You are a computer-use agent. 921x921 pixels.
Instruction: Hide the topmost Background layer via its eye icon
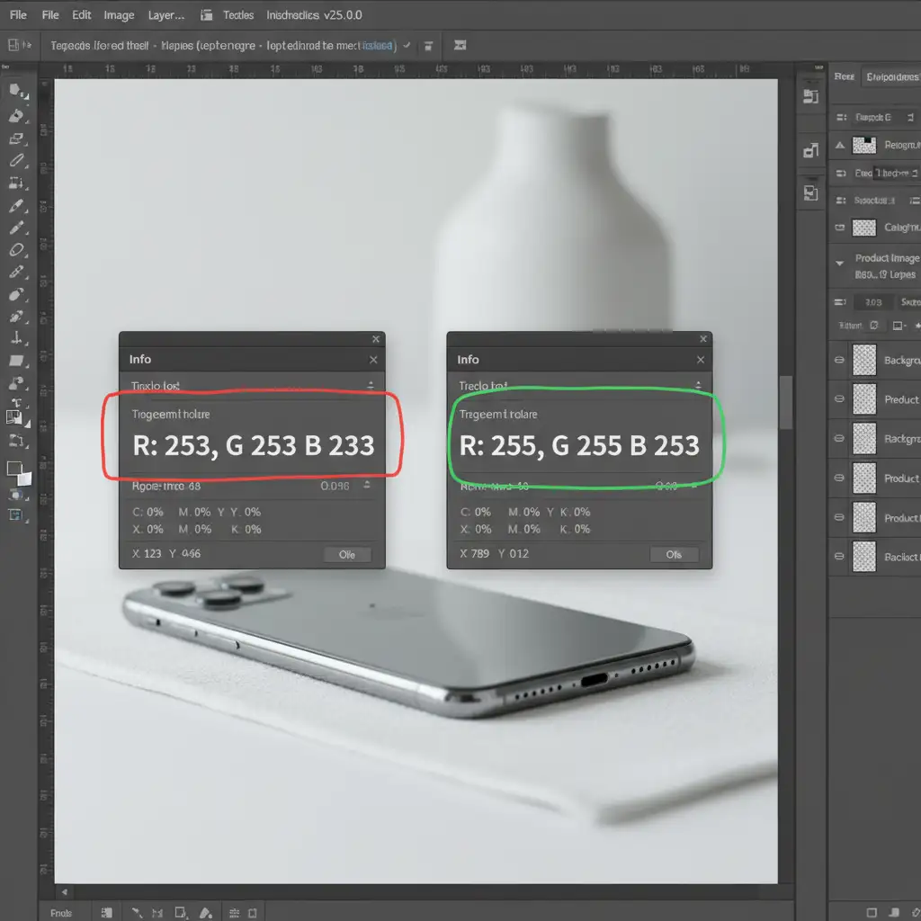(840, 360)
